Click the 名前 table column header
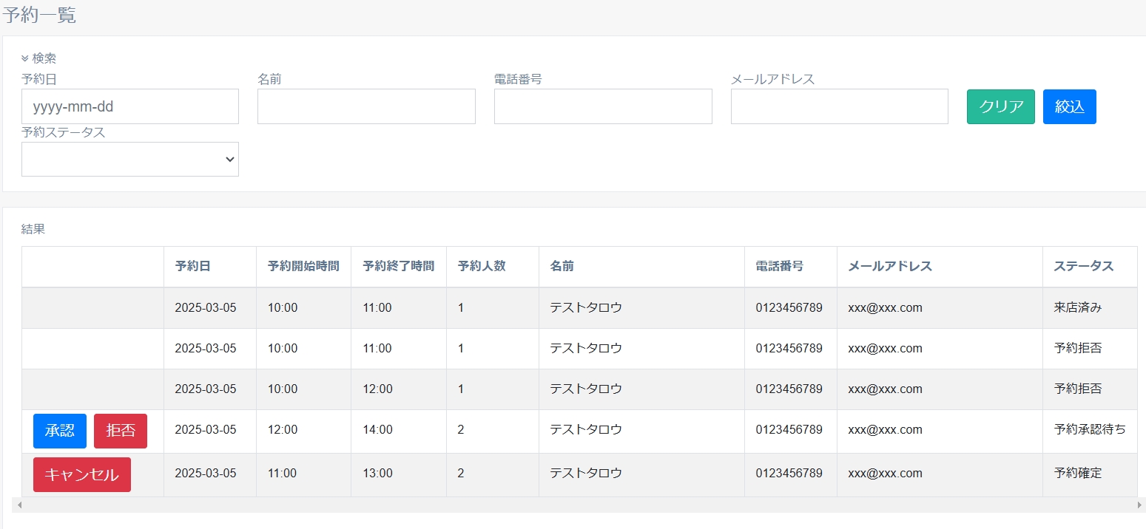The width and height of the screenshot is (1146, 529). point(562,267)
